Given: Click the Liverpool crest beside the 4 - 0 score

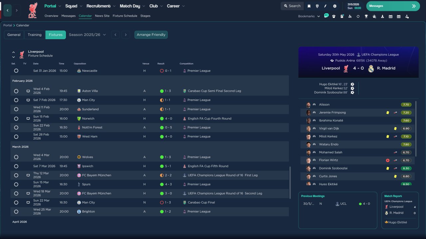Looking at the screenshot, I should (346, 68).
